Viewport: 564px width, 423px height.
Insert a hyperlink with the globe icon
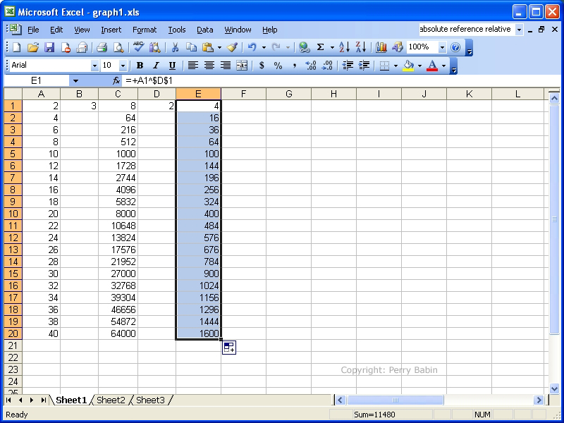[x=305, y=47]
